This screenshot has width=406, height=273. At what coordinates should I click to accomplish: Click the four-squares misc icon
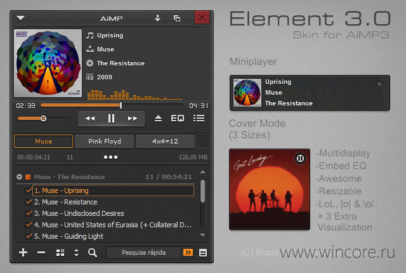[x=60, y=253]
